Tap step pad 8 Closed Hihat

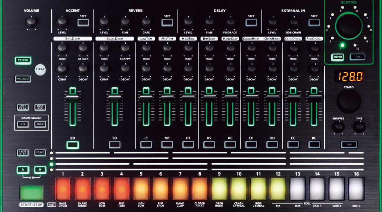pos(200,189)
